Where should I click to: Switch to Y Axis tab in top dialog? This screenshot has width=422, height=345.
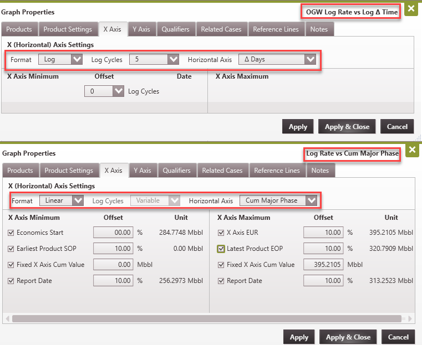[141, 29]
